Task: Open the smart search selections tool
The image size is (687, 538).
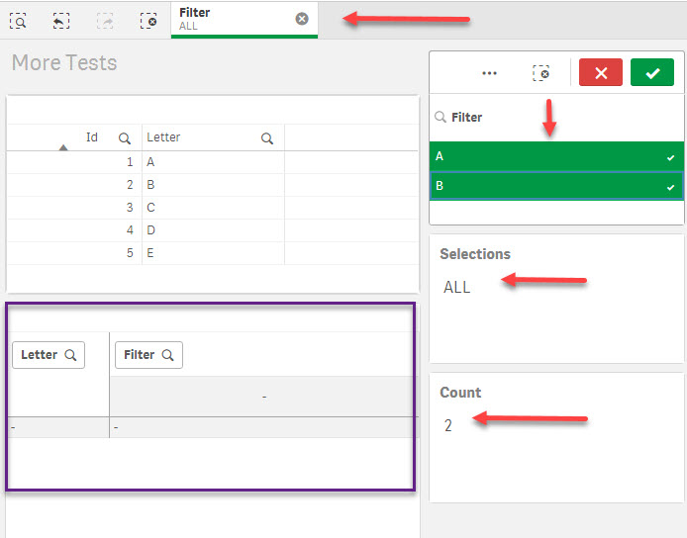Action: pos(18,21)
